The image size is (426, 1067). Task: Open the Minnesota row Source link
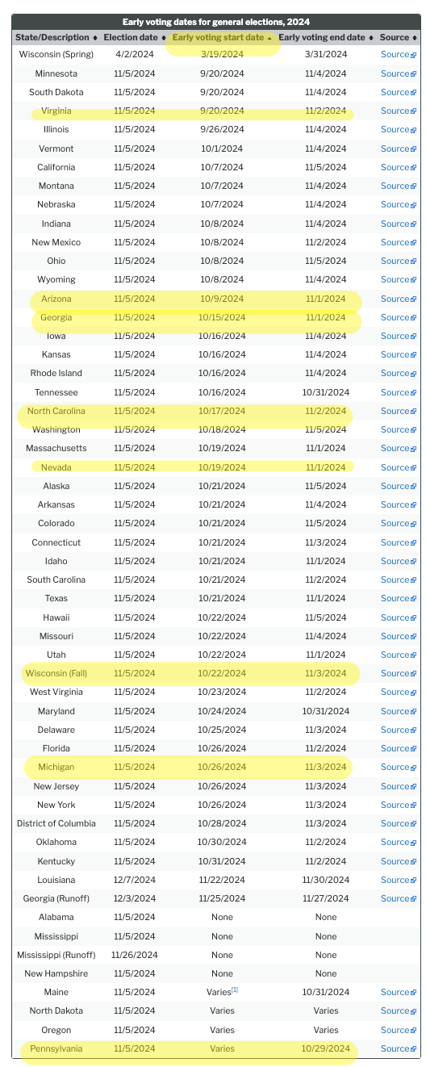point(398,73)
